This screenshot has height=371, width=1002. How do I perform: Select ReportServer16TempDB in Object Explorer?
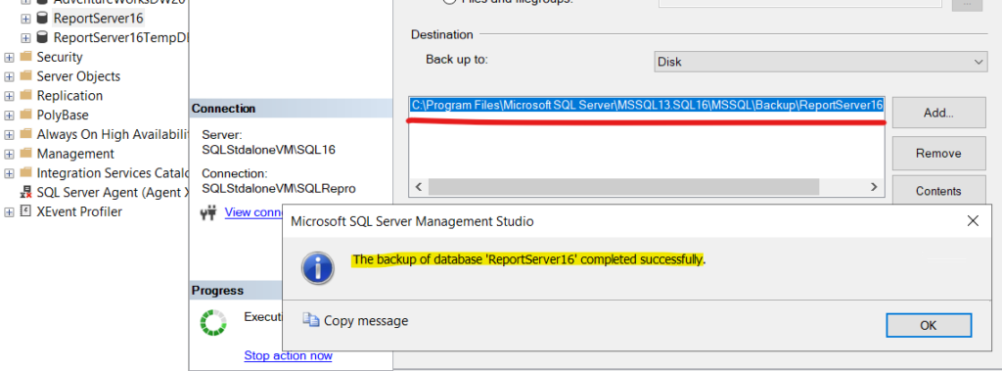point(120,38)
